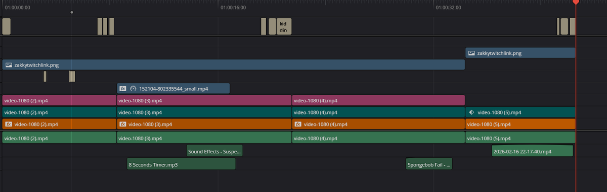Select the pink video-1080 (3).mp4 clip

204,100
